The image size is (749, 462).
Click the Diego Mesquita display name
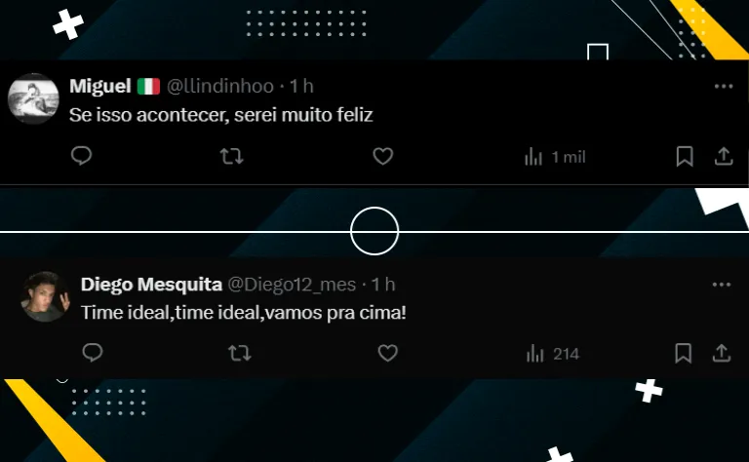(151, 285)
